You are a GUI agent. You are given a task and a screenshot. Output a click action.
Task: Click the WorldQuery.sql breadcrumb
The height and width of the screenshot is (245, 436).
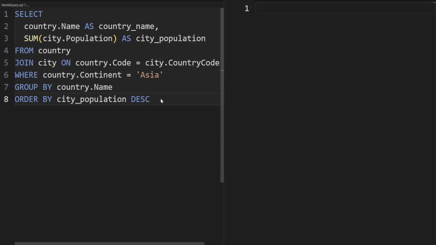tap(12, 5)
